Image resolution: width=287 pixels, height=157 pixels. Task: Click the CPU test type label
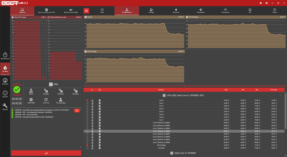(x=54, y=84)
